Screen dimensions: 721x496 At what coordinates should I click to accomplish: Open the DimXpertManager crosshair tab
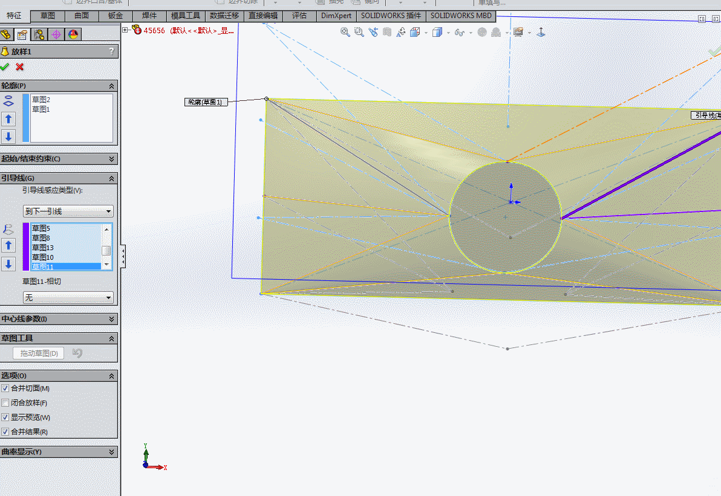coord(56,34)
